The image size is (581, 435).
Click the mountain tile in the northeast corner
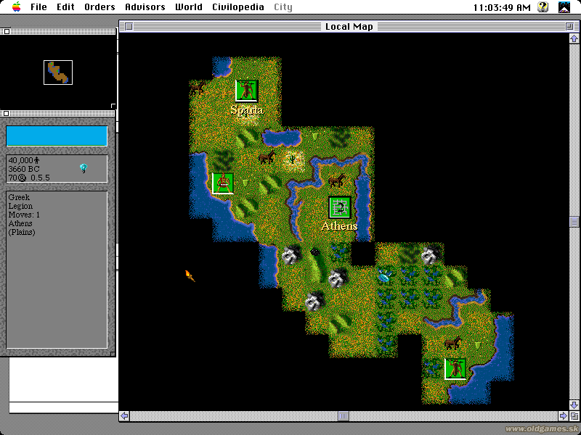click(x=431, y=254)
